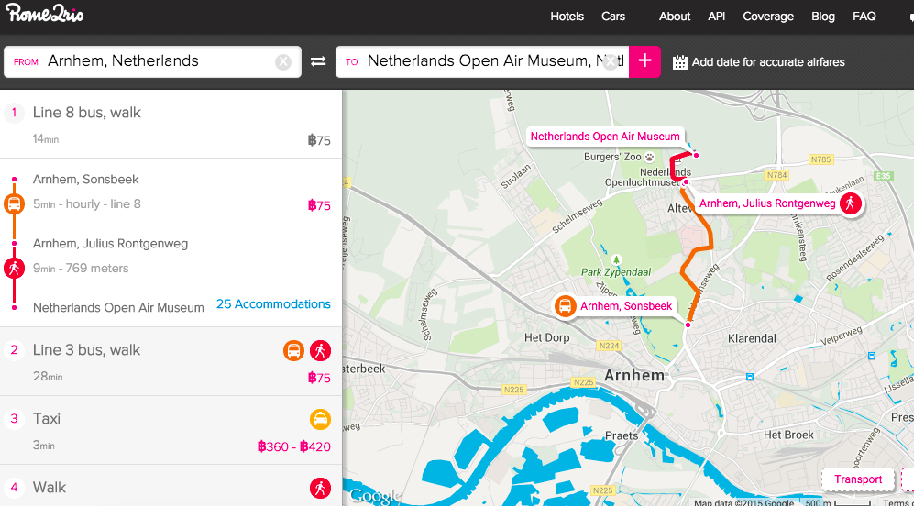Open the About page
The image size is (914, 506).
pyautogui.click(x=675, y=16)
